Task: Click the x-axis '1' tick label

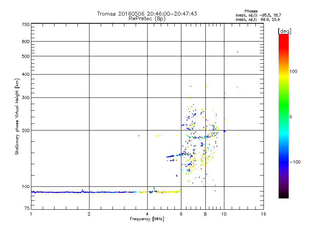Action: coord(31,214)
